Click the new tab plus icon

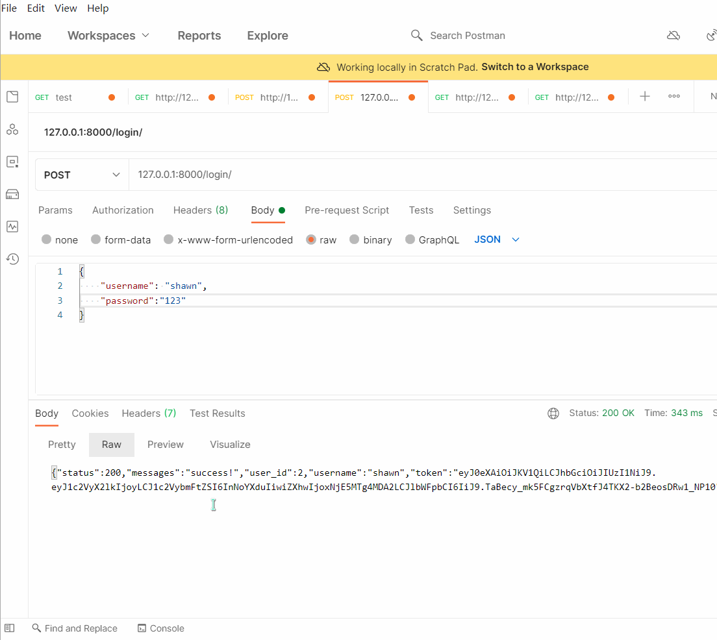pos(644,97)
